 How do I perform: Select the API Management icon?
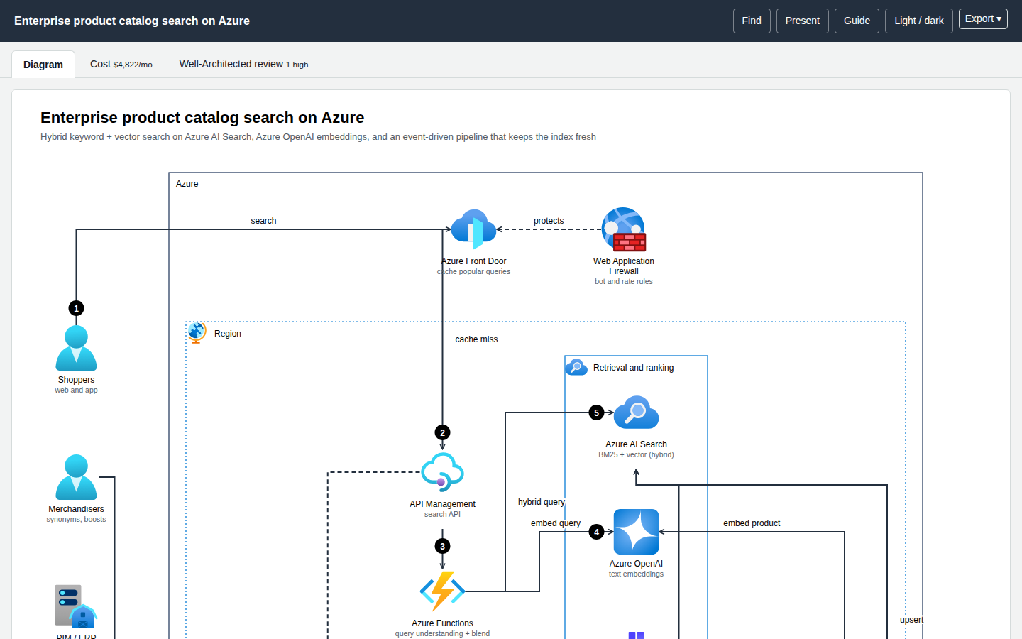point(443,472)
